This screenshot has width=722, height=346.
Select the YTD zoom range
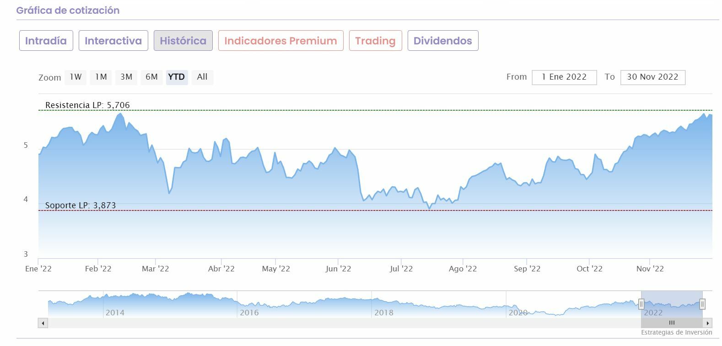click(x=176, y=77)
